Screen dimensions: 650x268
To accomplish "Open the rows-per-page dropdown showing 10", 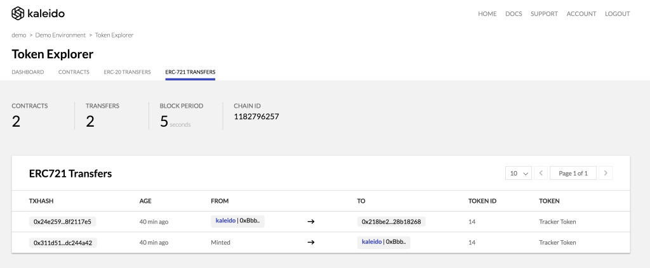I will (x=519, y=174).
